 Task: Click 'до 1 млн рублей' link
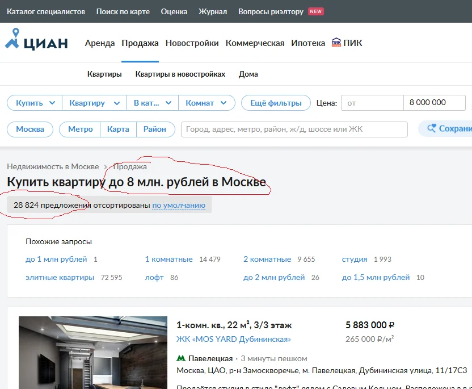click(56, 259)
